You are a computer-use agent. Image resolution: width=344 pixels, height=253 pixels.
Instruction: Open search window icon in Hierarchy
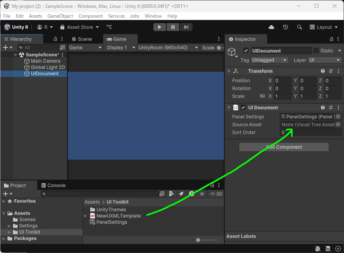click(x=62, y=47)
